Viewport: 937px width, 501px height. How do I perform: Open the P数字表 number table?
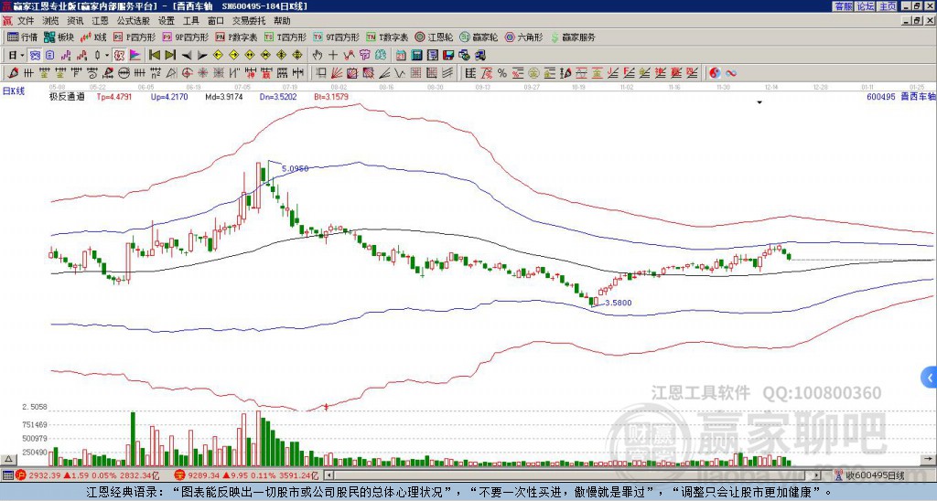pyautogui.click(x=236, y=37)
